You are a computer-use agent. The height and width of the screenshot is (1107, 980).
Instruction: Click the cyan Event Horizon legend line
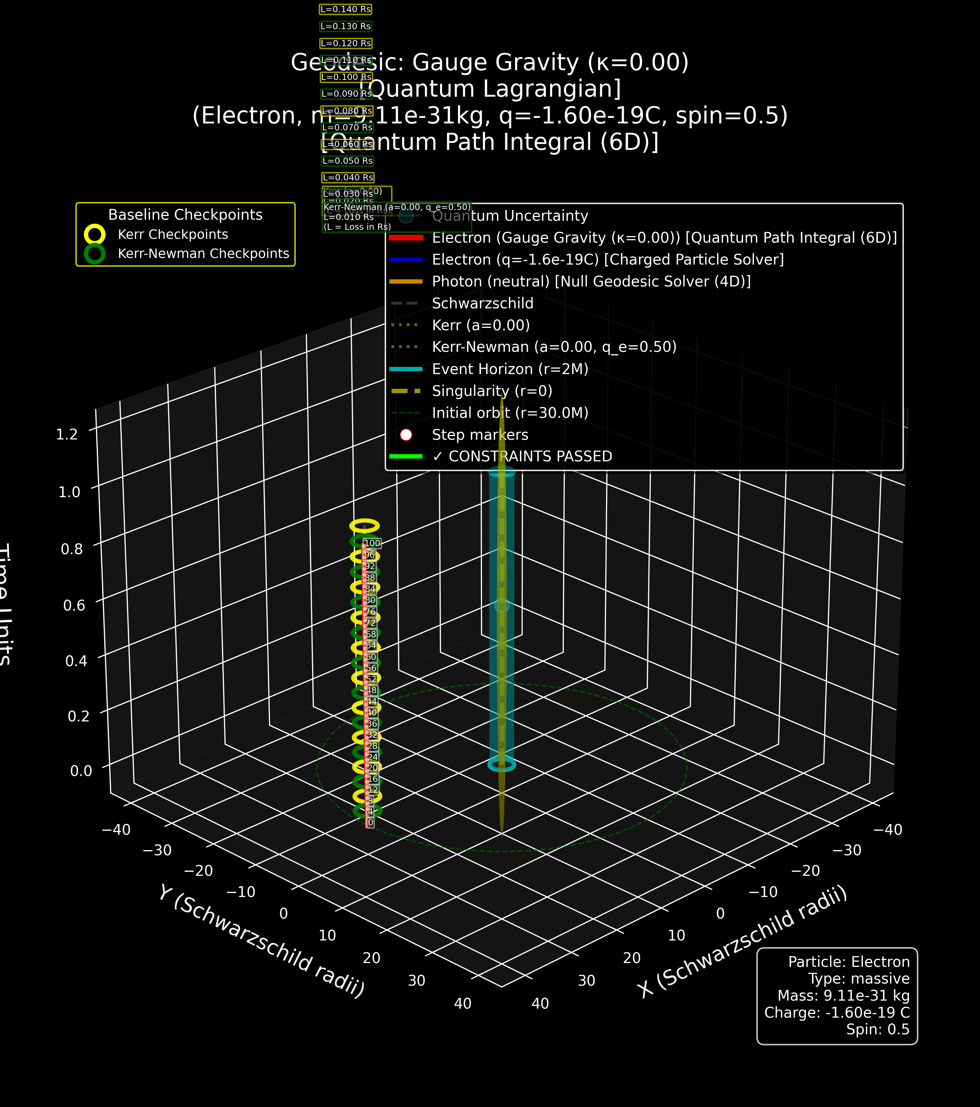406,369
